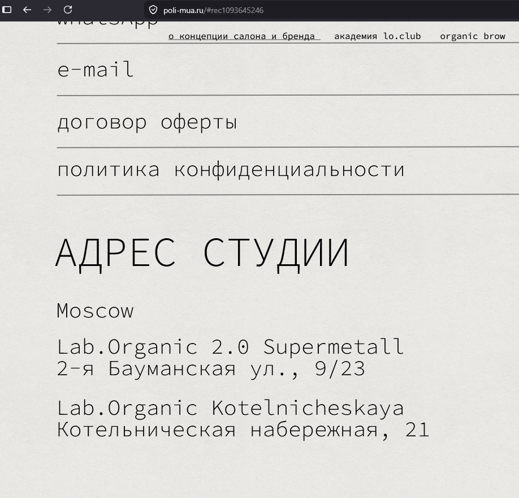Focus the address bar showing poli-mua.ru

click(331, 10)
